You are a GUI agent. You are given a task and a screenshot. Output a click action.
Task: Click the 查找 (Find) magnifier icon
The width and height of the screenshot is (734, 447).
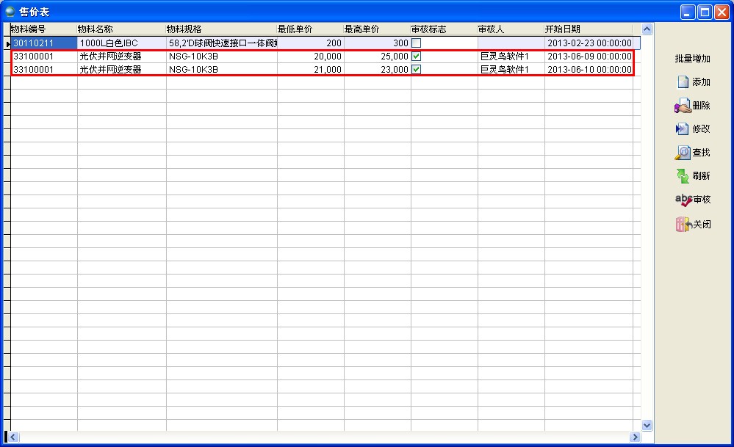[x=683, y=153]
